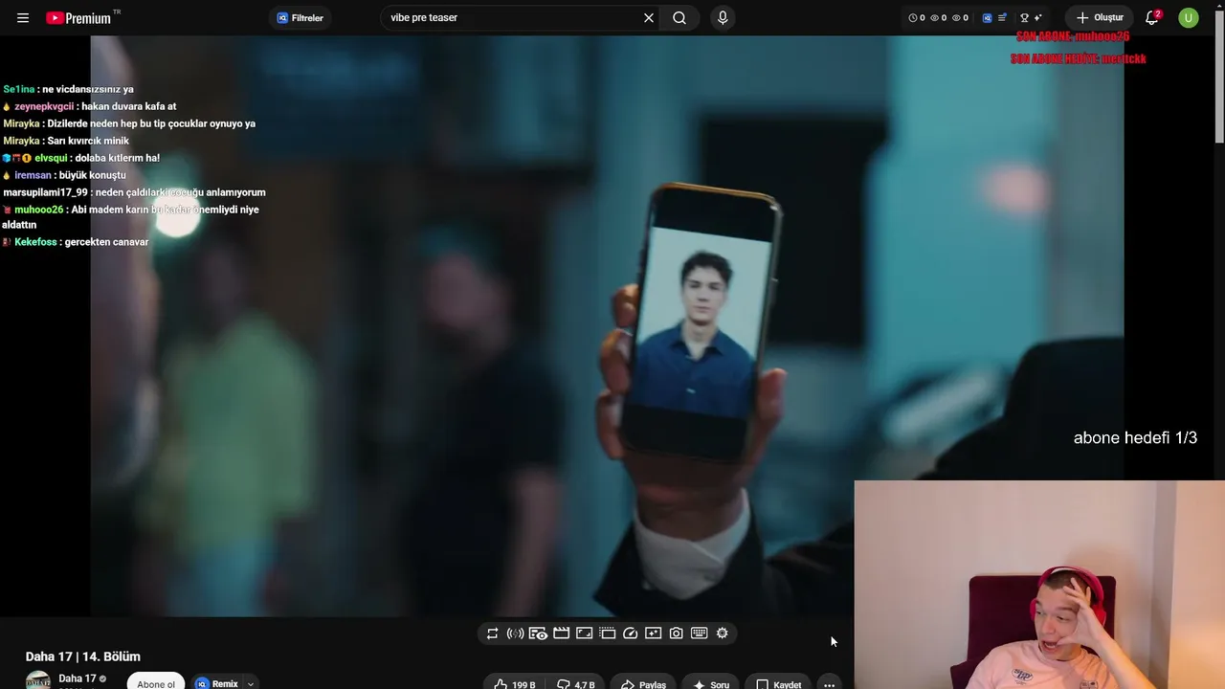Open the trophy icon in extension bar
Image resolution: width=1225 pixels, height=689 pixels.
click(1024, 18)
